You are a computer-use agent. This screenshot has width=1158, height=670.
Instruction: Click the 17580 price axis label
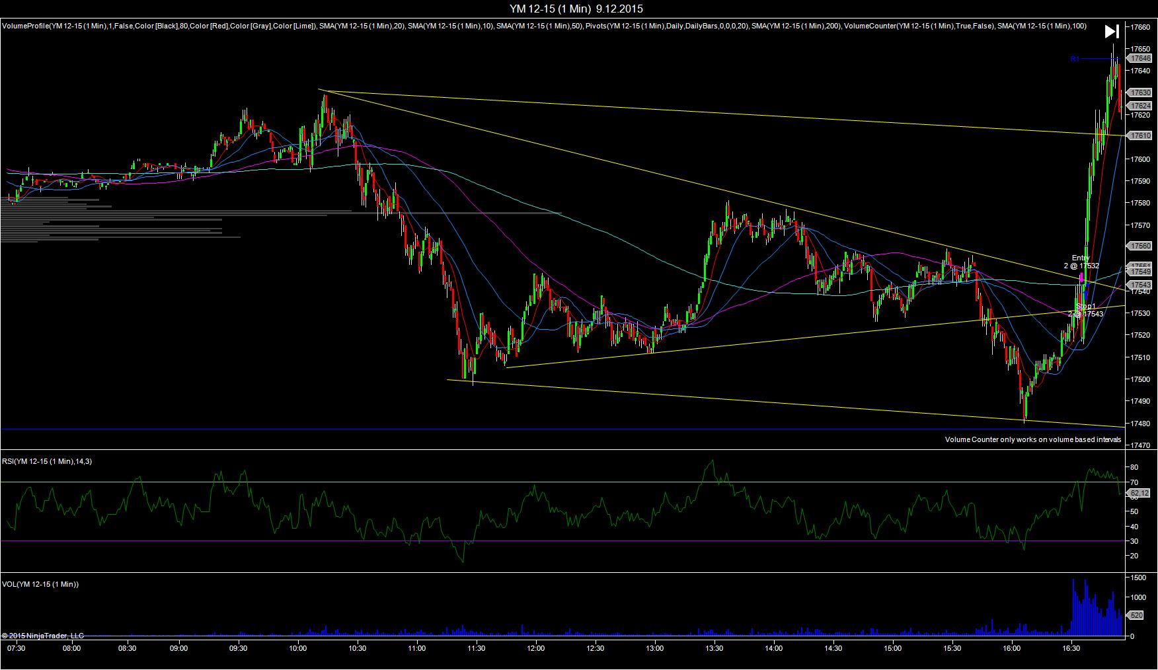(x=1140, y=204)
